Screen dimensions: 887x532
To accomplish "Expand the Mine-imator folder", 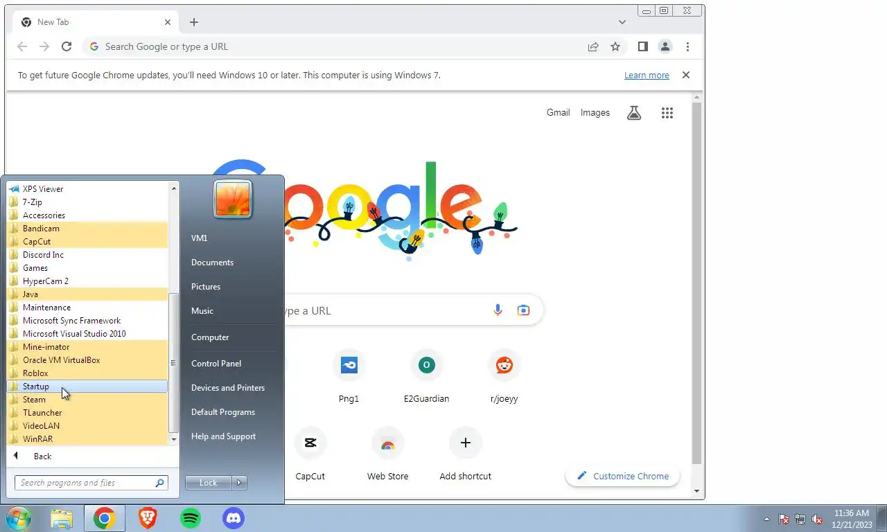I will coord(87,347).
